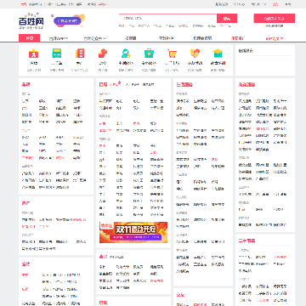Open the red dropdown at navigation bar's right end
This screenshot has width=306, height=306.
pos(275,38)
